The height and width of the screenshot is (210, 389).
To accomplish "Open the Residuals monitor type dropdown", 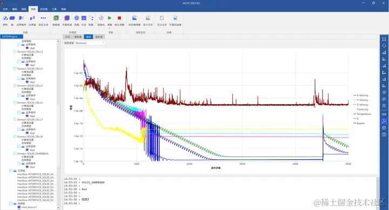I will (90, 43).
